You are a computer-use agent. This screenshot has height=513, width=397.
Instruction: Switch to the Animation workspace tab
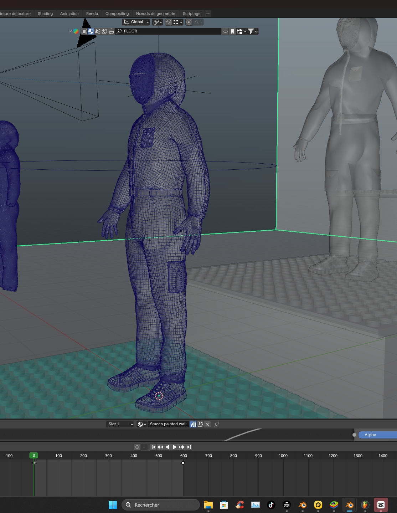click(x=69, y=14)
